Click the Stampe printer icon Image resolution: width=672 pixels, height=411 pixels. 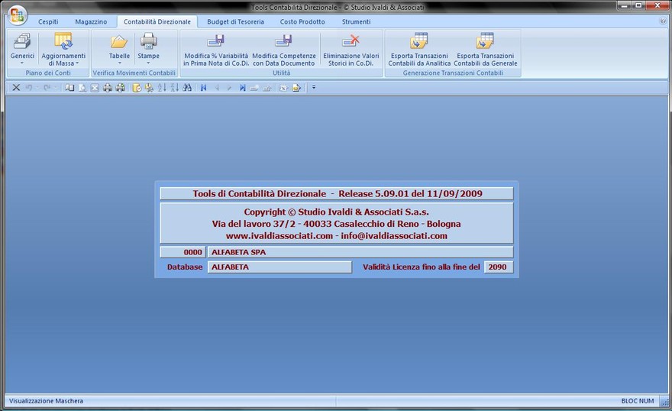pos(148,41)
